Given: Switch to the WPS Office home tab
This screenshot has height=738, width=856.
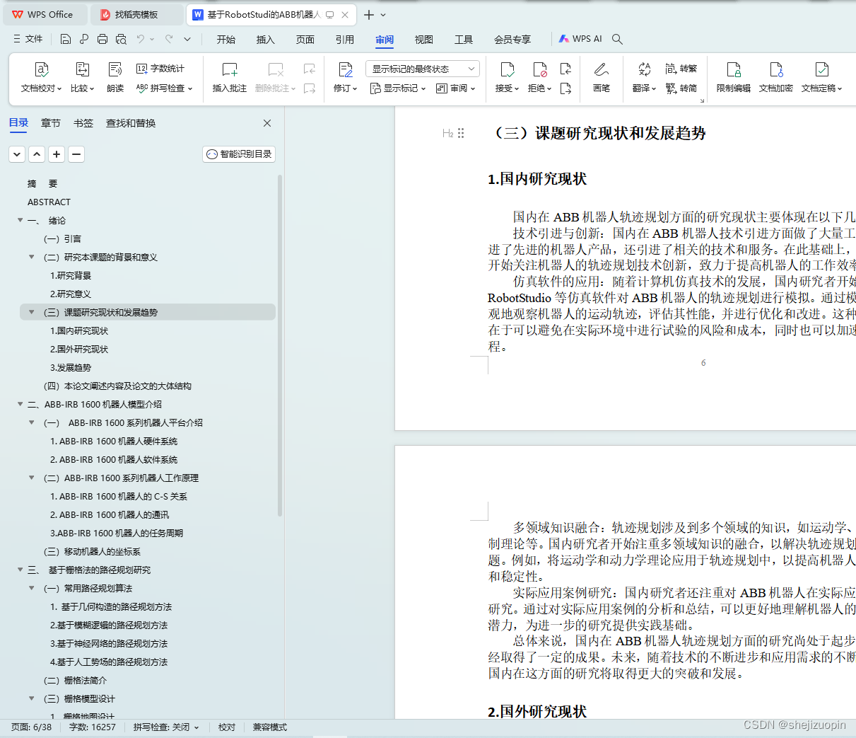Looking at the screenshot, I should click(44, 14).
